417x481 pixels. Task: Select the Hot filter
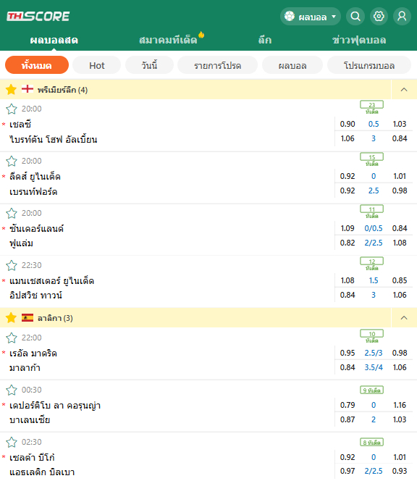(97, 65)
